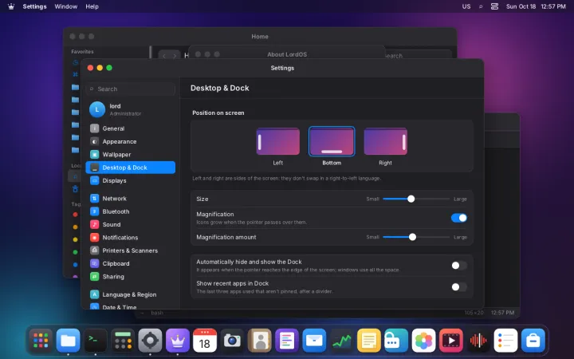Open the Contacts app in dock
The image size is (574, 359).
tap(260, 341)
